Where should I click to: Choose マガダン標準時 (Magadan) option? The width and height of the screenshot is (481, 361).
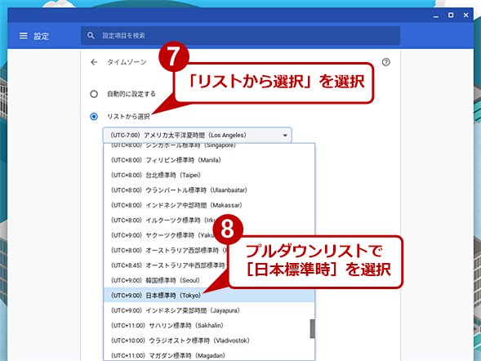[x=209, y=355]
